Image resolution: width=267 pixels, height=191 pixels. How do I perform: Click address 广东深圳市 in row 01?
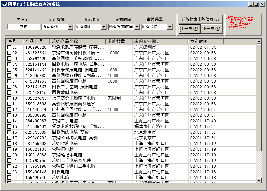coord(145,47)
